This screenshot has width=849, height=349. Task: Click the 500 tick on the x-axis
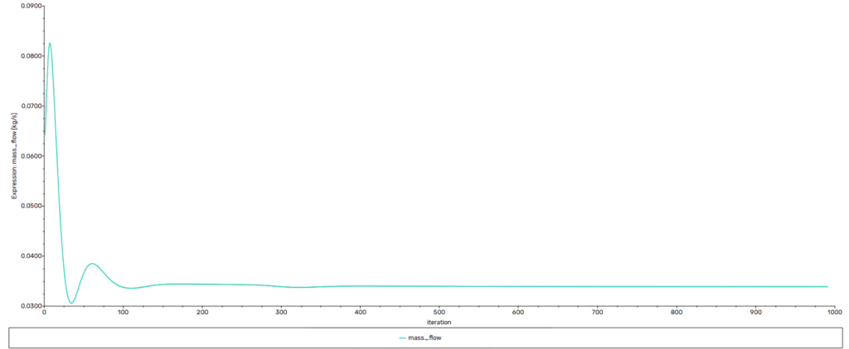439,312
